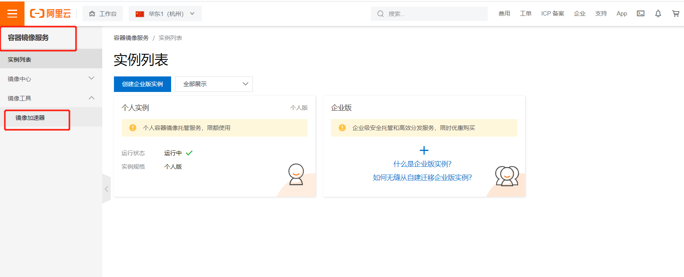Open the 工作台 home button

[103, 14]
